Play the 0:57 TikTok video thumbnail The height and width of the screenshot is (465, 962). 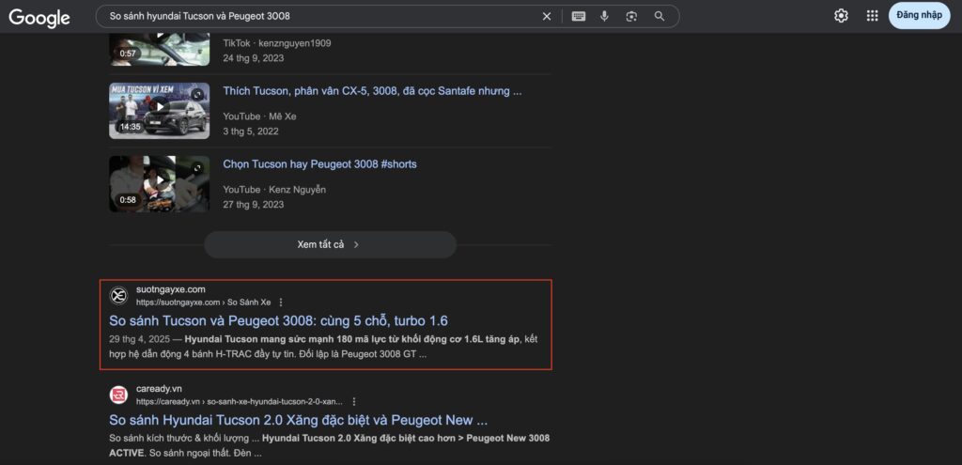pyautogui.click(x=160, y=49)
